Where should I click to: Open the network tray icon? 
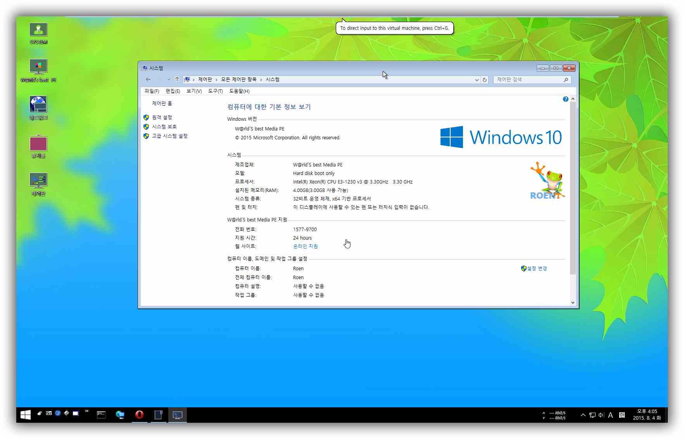pos(592,415)
